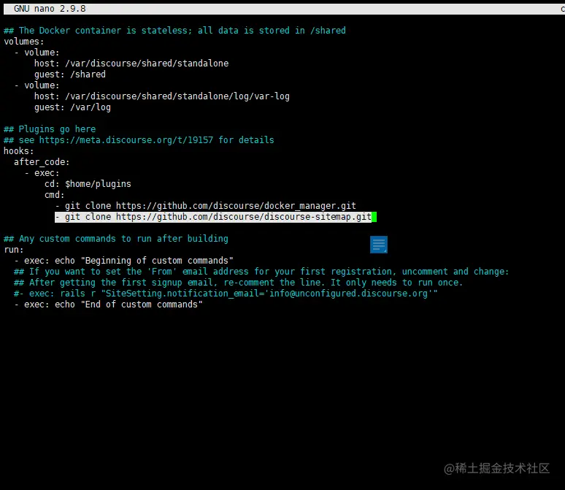Click the GNU nano 2.9.8 title text
The image size is (565, 490).
50,9
